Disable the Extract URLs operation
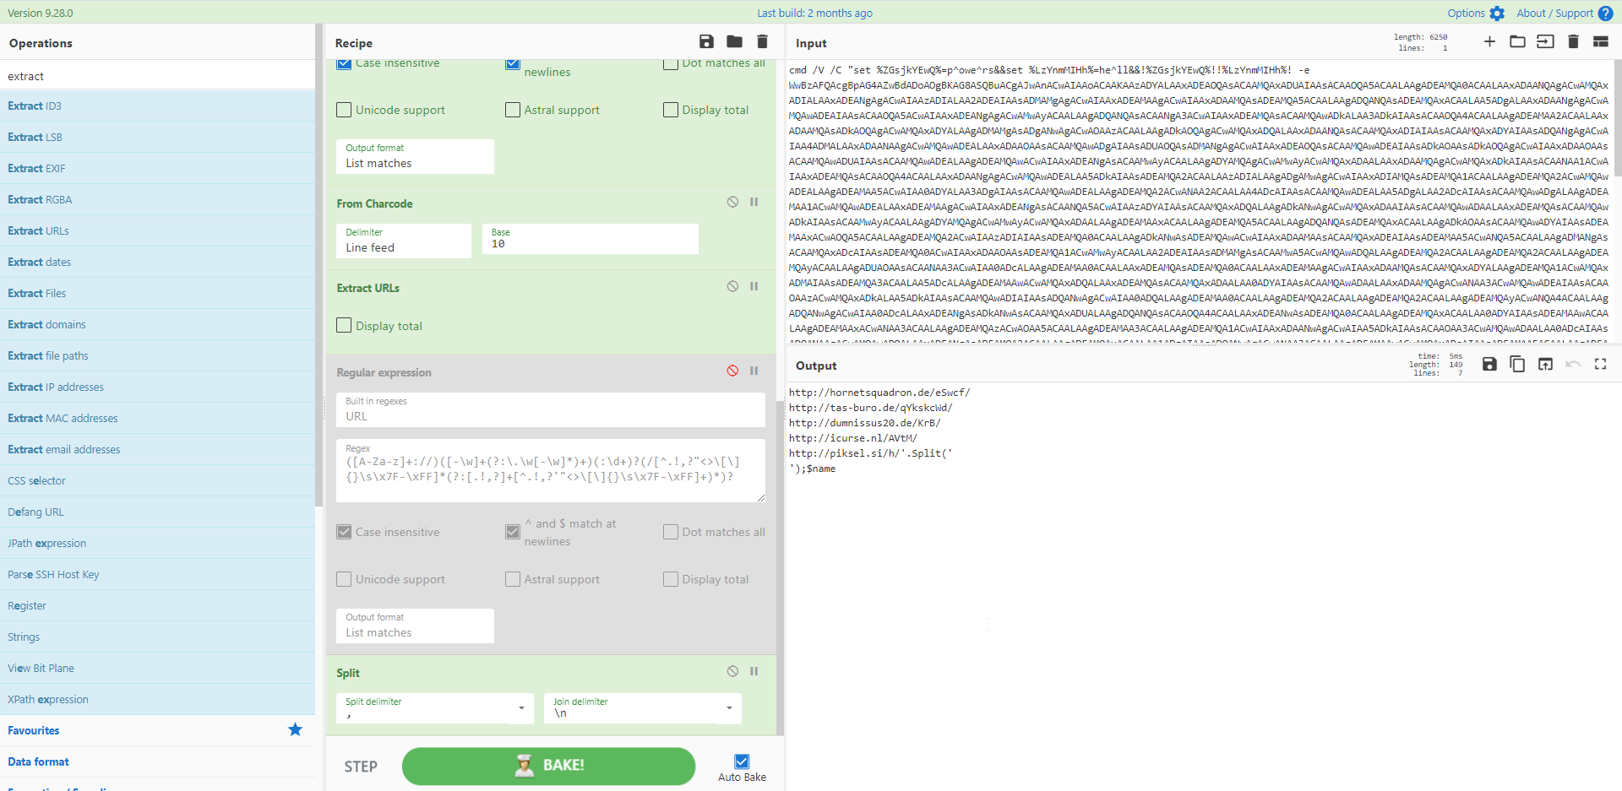This screenshot has width=1622, height=791. (x=732, y=286)
